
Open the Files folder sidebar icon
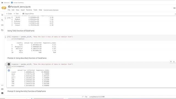[2, 30]
